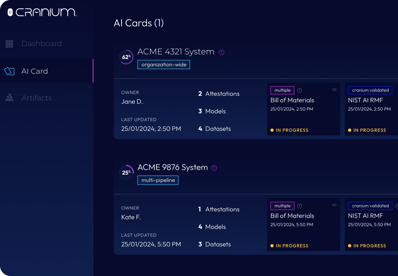Click the organization-wide tag
This screenshot has height=276, width=398.
tap(164, 65)
